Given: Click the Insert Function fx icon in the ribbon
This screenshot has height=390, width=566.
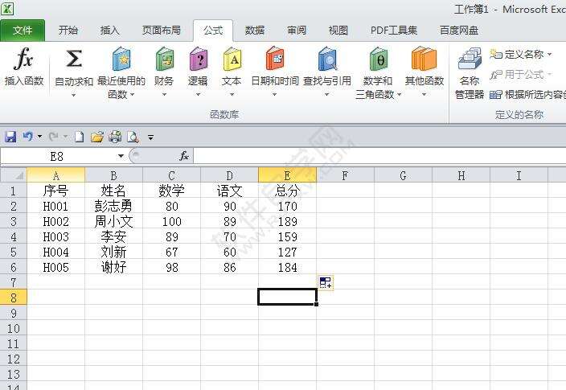Looking at the screenshot, I should tap(23, 59).
